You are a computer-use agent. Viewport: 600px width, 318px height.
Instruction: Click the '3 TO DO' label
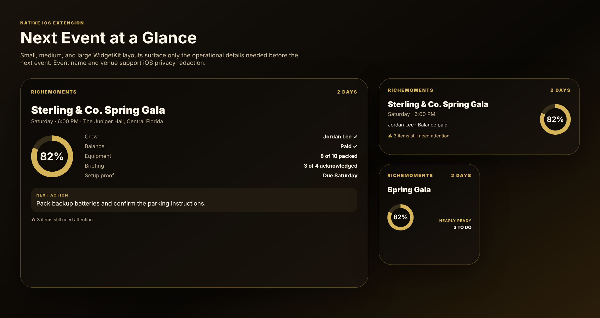(x=462, y=227)
